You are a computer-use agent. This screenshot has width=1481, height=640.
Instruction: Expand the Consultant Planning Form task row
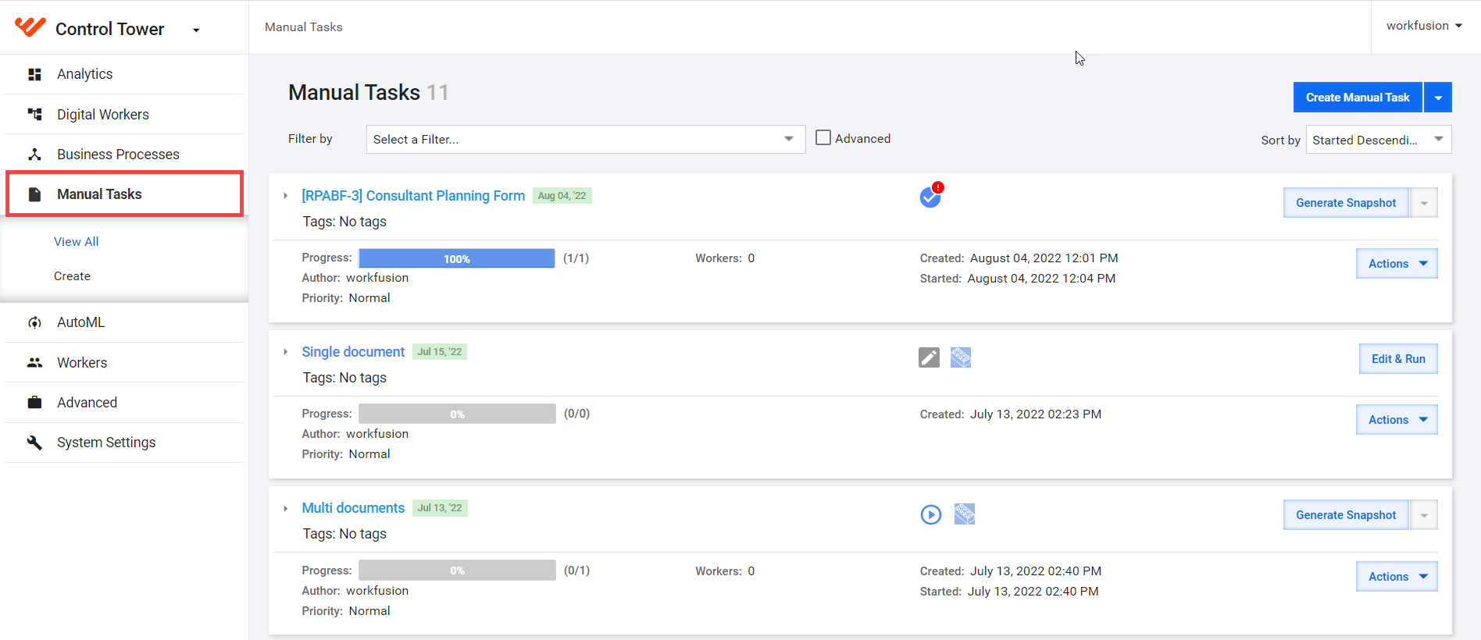(286, 196)
